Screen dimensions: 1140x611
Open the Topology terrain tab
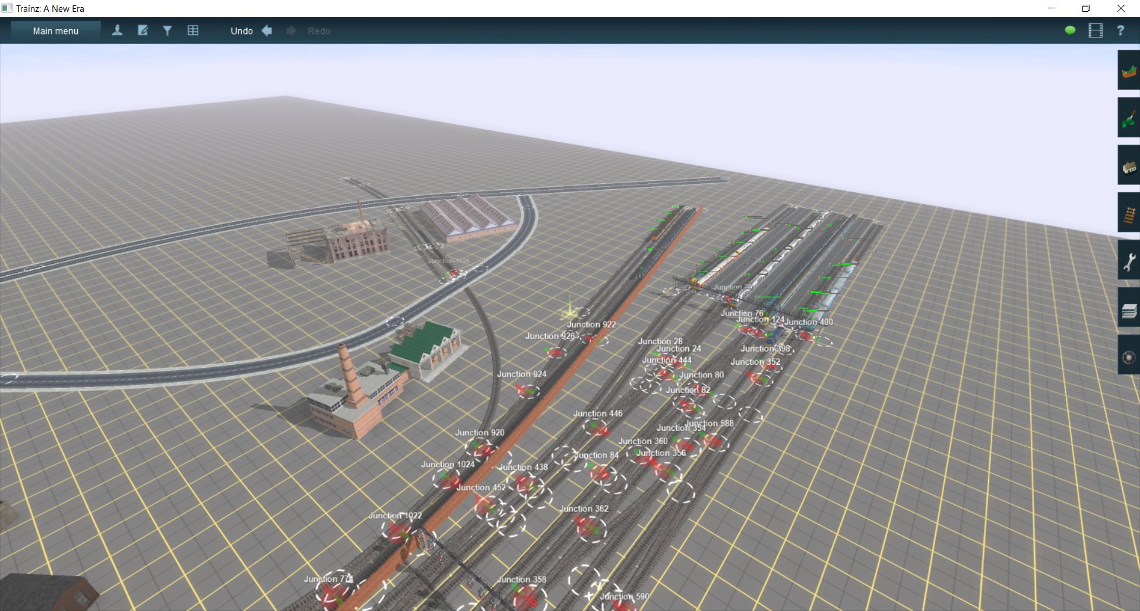click(1129, 71)
